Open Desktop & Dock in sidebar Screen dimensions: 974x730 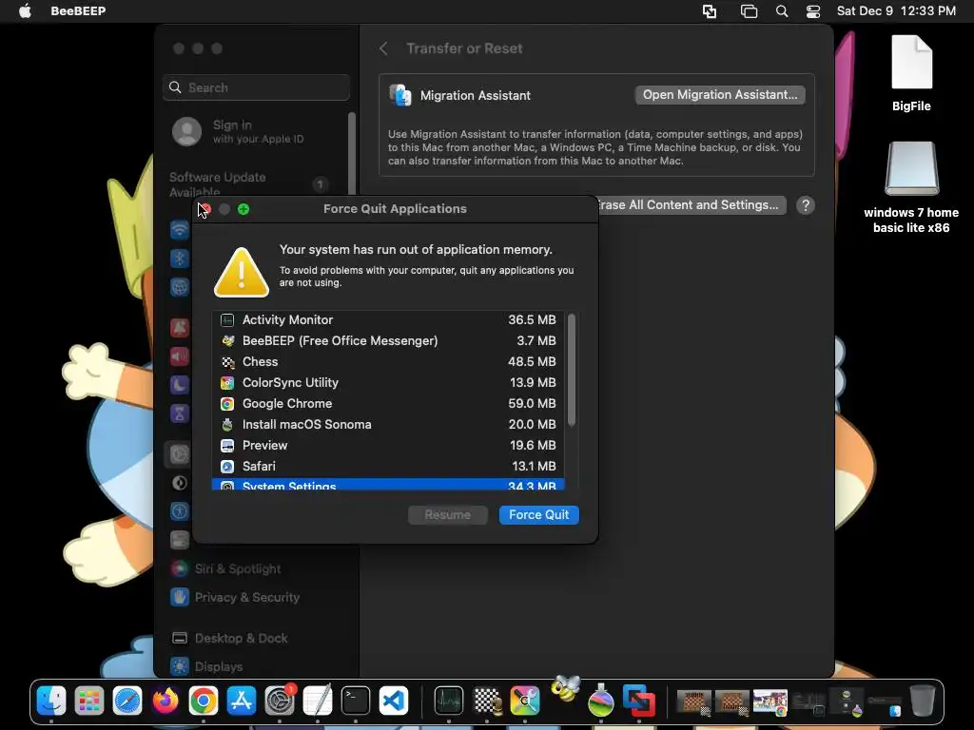(x=230, y=638)
